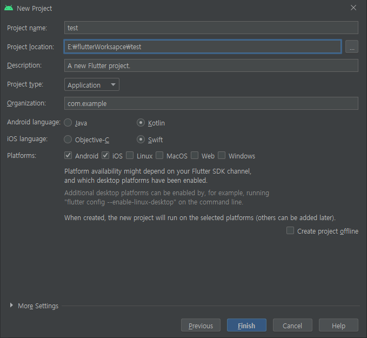The height and width of the screenshot is (338, 367).
Task: Click the Organization input field
Action: 211,103
